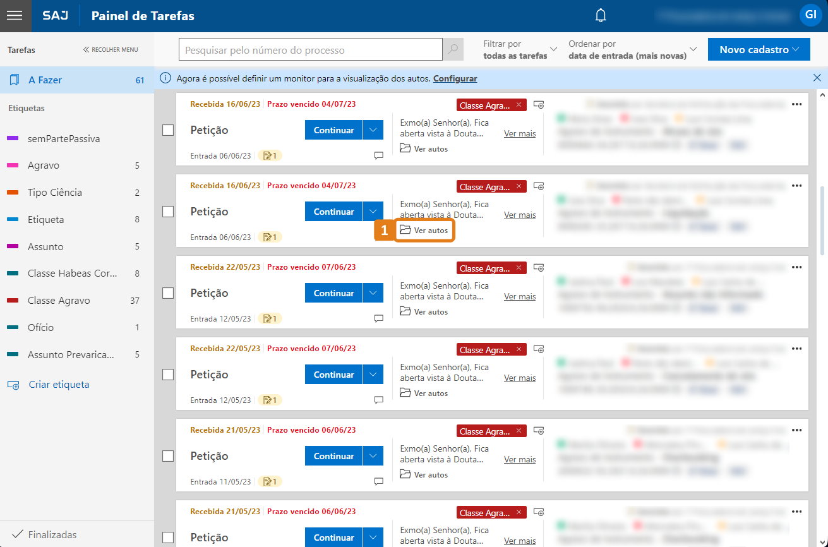
Task: Select the first Petição task checkbox
Action: tap(168, 130)
